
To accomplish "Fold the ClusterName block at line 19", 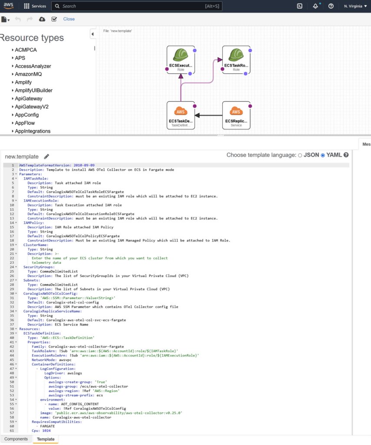I will click(x=16, y=245).
